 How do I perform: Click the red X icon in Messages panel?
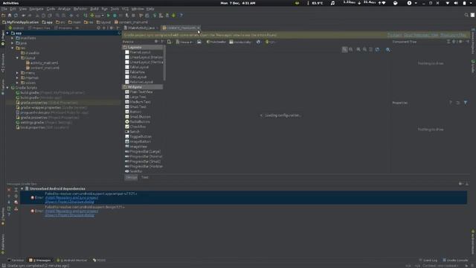[x=9, y=190]
